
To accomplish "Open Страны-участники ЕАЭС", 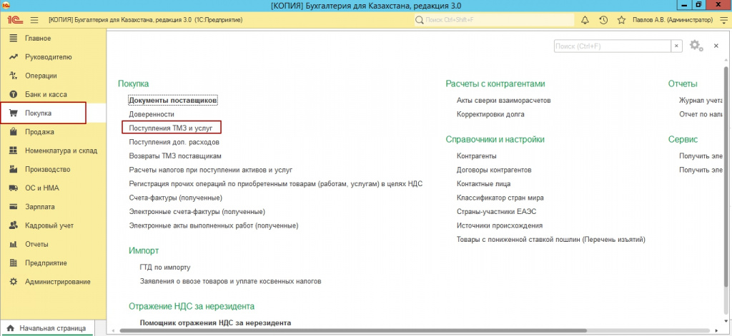I will tap(496, 212).
